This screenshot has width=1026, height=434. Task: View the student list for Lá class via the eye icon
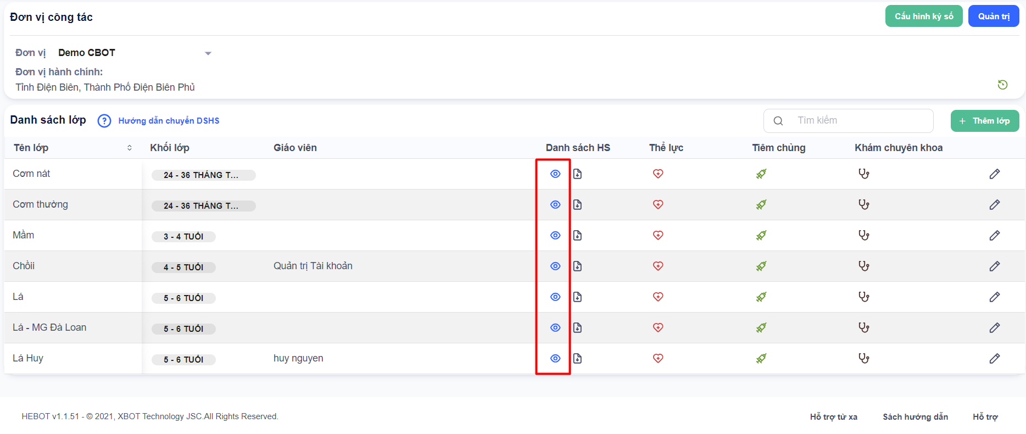555,297
